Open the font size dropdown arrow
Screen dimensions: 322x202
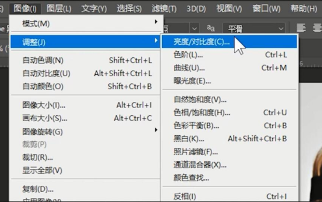coord(194,29)
